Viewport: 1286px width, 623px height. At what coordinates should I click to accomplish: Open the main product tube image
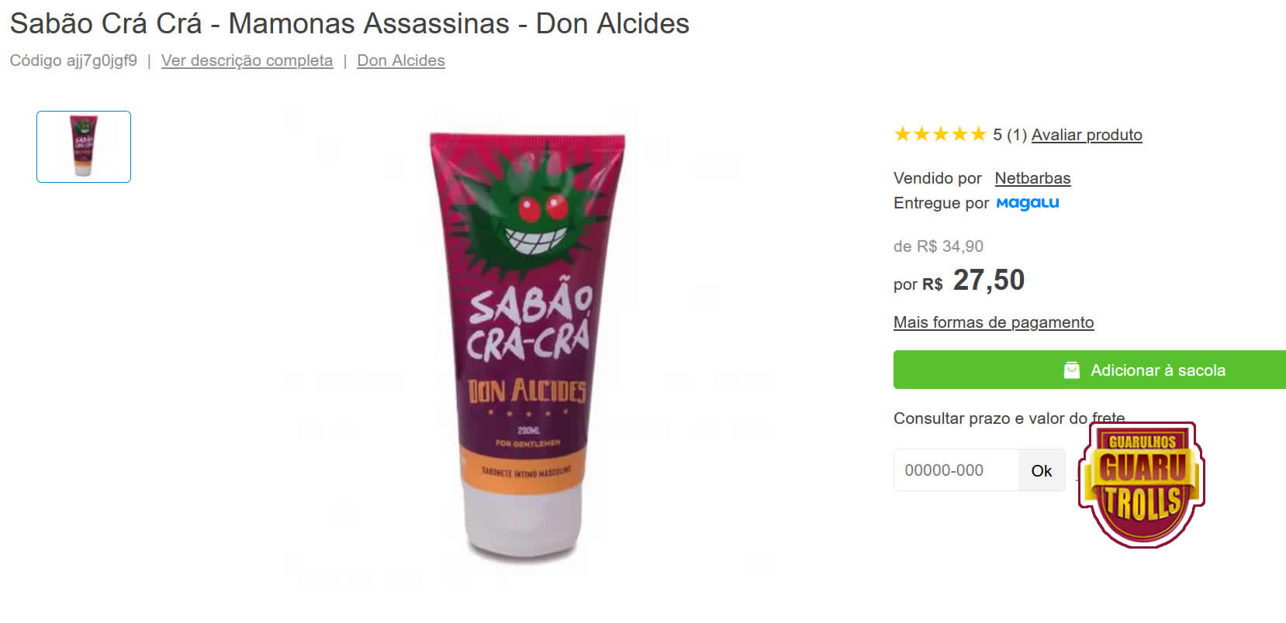[x=527, y=345]
